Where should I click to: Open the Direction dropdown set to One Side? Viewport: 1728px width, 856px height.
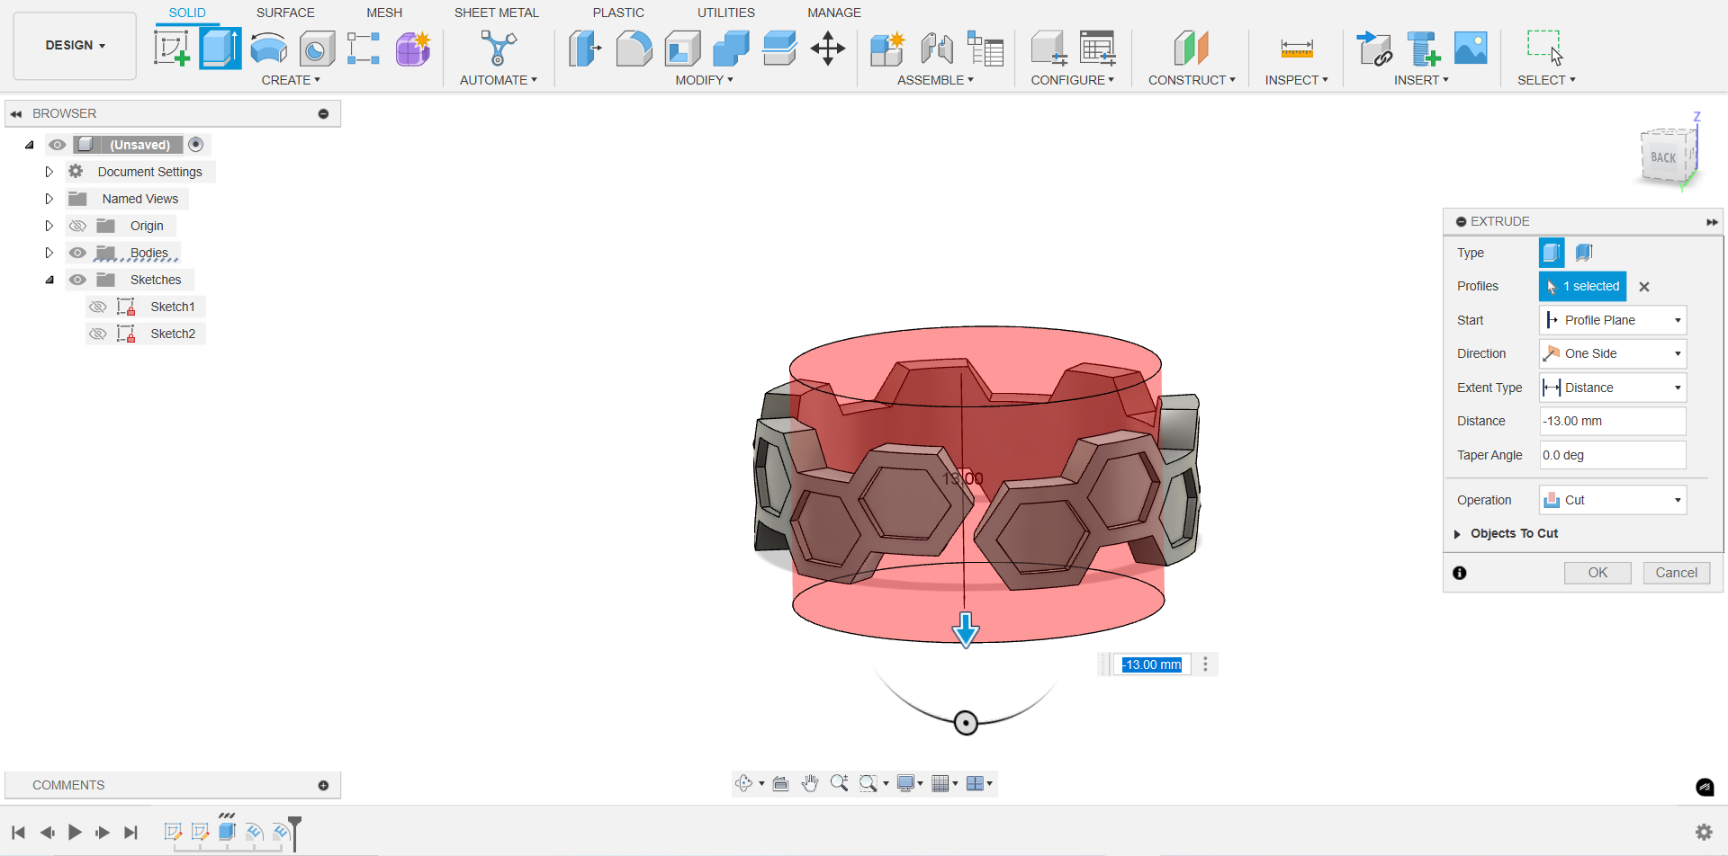coord(1613,353)
